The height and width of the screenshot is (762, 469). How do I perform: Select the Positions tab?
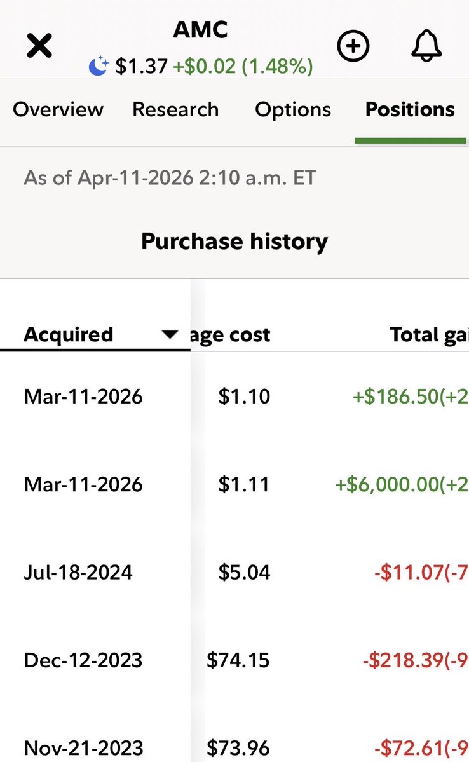click(410, 109)
